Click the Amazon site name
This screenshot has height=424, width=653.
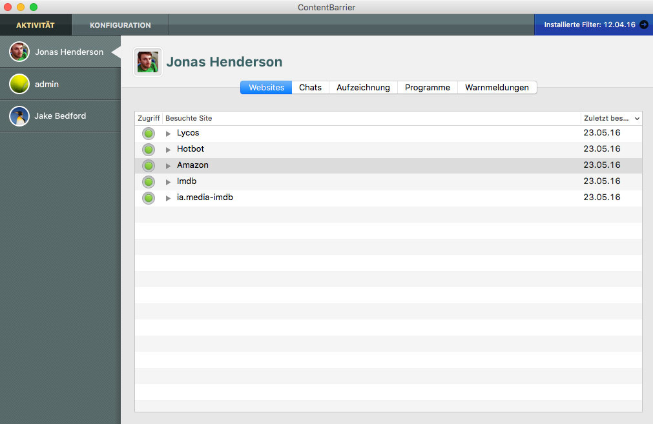[192, 165]
